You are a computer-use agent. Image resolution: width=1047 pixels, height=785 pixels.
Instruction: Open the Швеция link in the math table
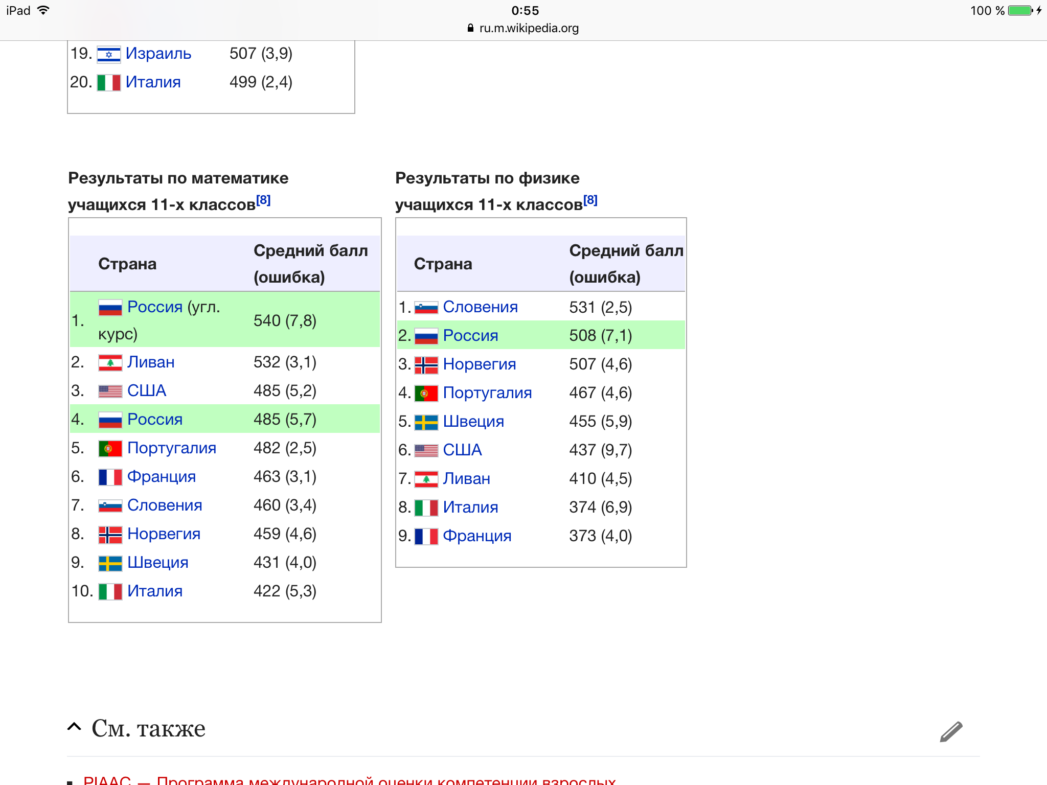click(x=158, y=562)
